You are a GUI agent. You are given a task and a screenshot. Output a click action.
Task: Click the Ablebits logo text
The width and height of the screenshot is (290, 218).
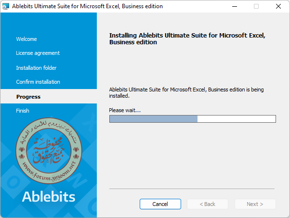coord(49,196)
